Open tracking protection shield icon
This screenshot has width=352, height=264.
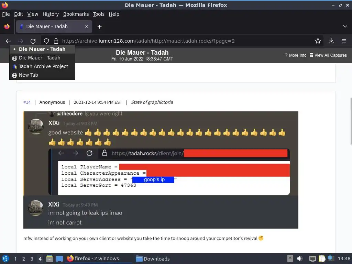click(46, 41)
